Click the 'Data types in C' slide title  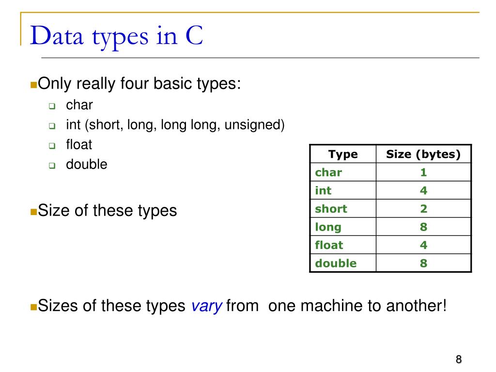116,37
